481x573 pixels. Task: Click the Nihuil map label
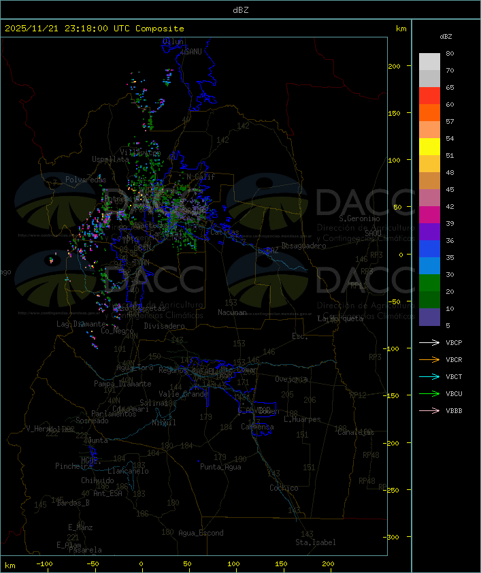point(164,423)
